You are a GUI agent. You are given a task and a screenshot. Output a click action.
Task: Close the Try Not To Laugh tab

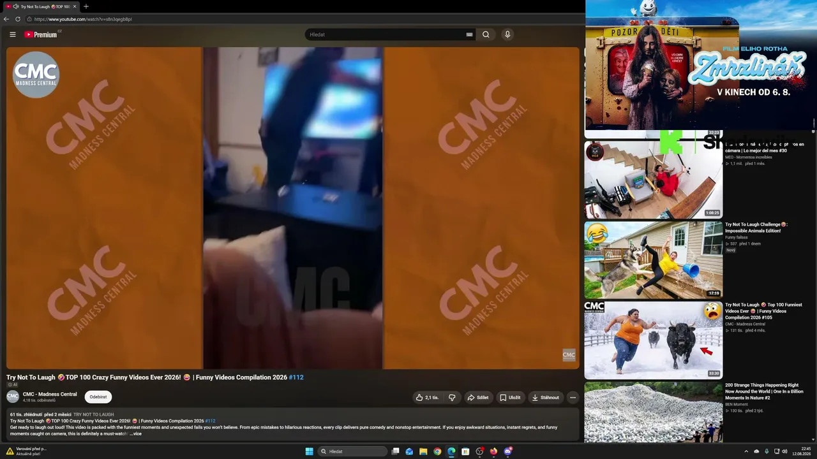[75, 6]
